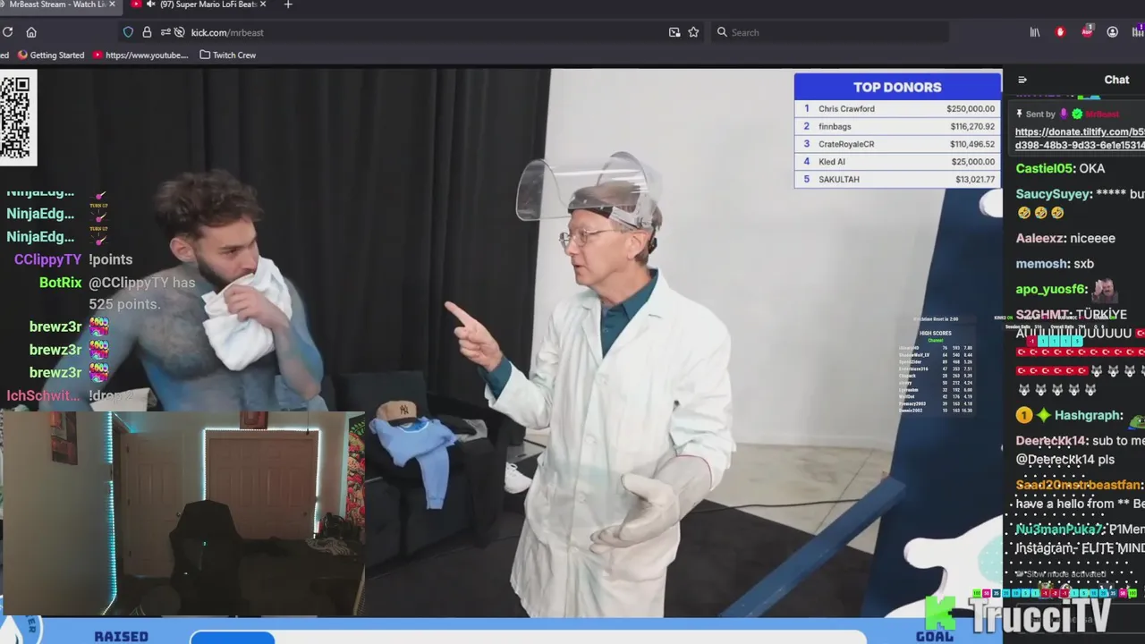Close the MrBeast Stream tab

tap(111, 4)
